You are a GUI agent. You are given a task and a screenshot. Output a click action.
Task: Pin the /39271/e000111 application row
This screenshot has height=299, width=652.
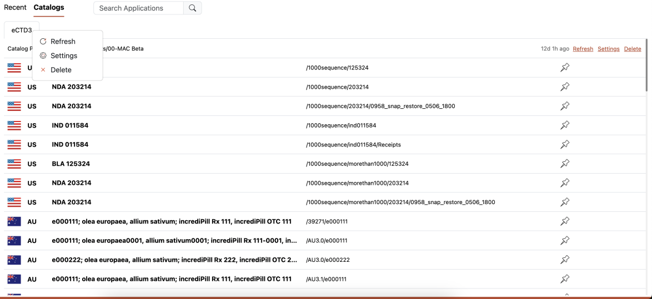564,221
